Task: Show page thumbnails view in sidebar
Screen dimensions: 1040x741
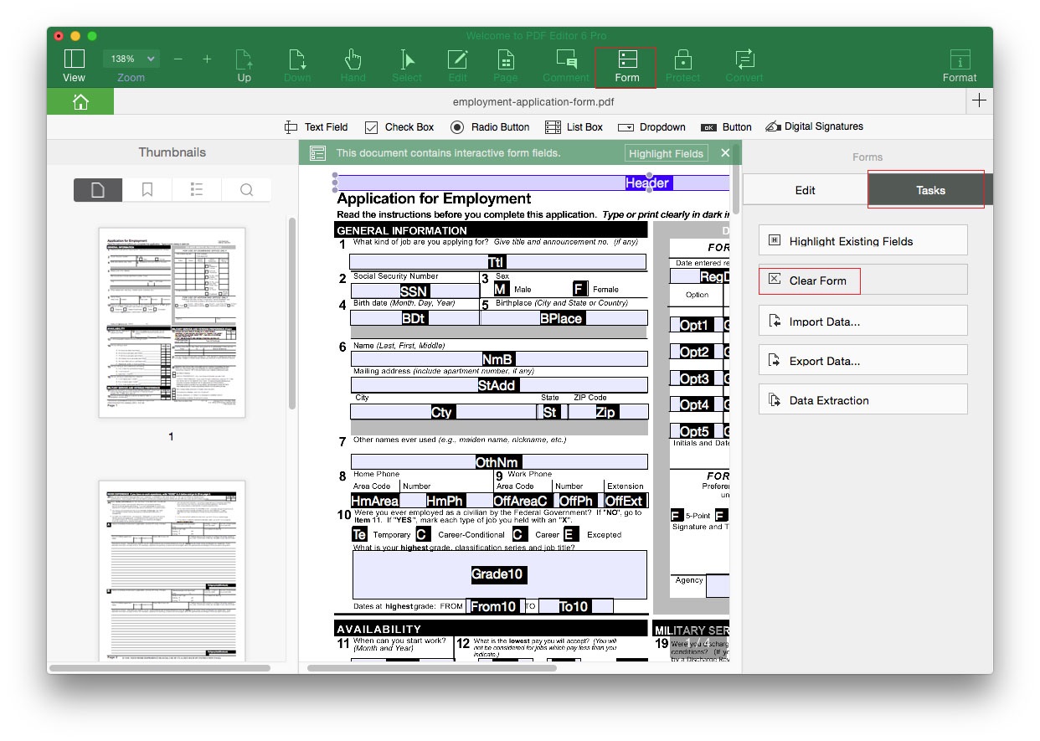Action: (x=98, y=190)
